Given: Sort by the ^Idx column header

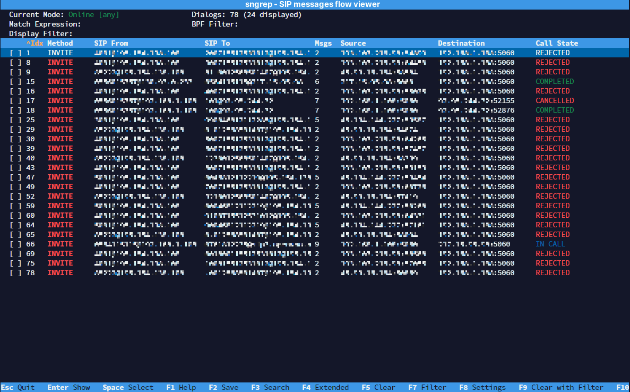Looking at the screenshot, I should pos(34,44).
